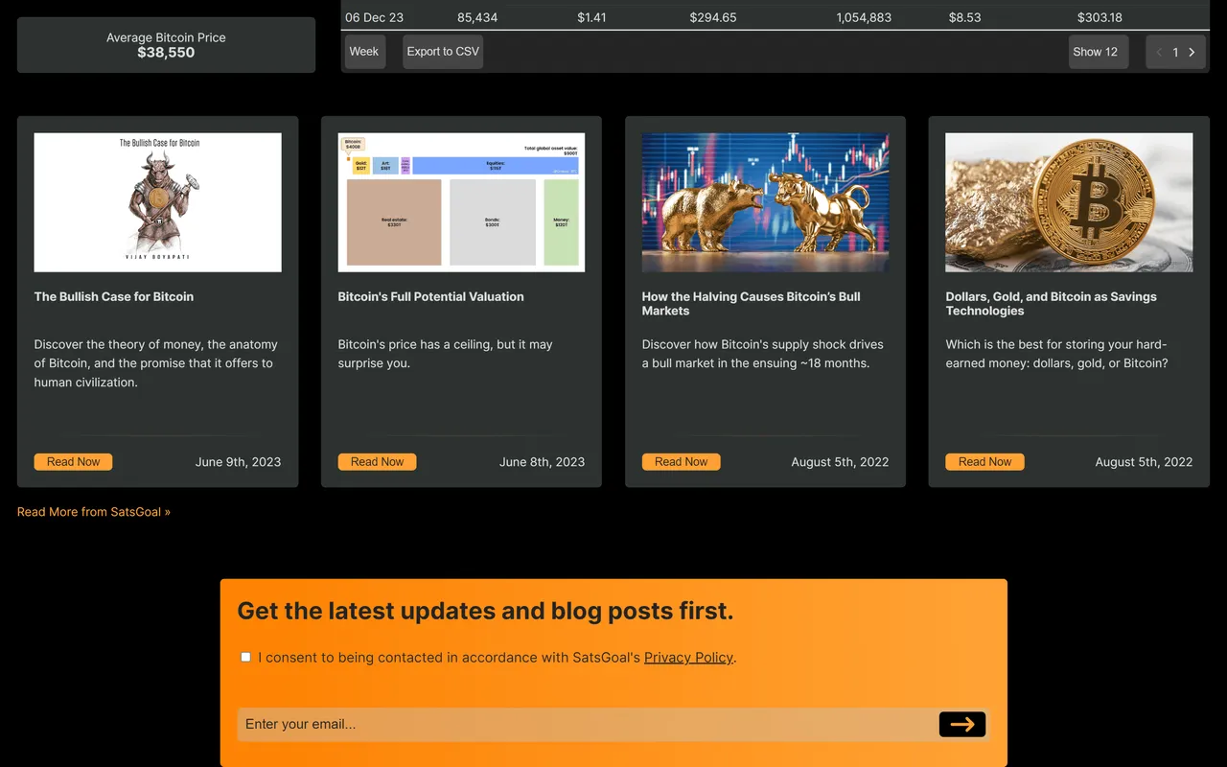Check the consent to be contacted checkbox
Viewport: 1227px width, 767px height.
coord(245,658)
